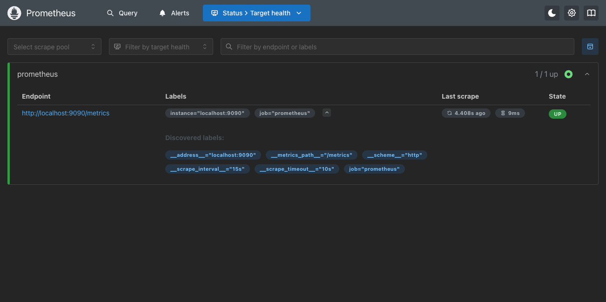Click the bell icon beside Alerts

tap(162, 13)
